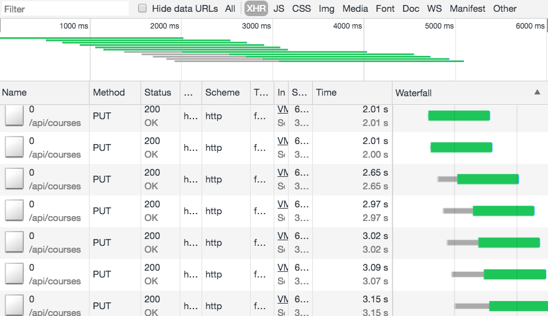Click the file icon of the 3.09 s request
Viewport: 548px width, 316px height.
tap(14, 274)
